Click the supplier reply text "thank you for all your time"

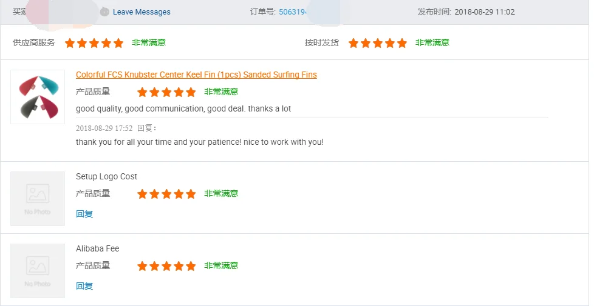point(199,142)
